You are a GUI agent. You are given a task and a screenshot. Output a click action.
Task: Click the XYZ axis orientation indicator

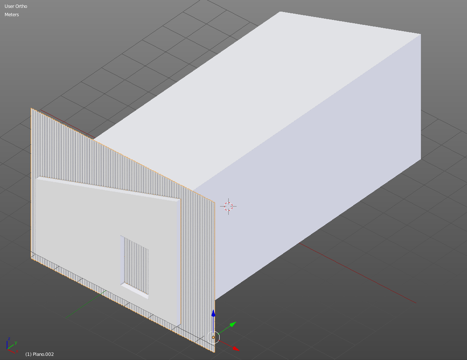tap(12, 345)
